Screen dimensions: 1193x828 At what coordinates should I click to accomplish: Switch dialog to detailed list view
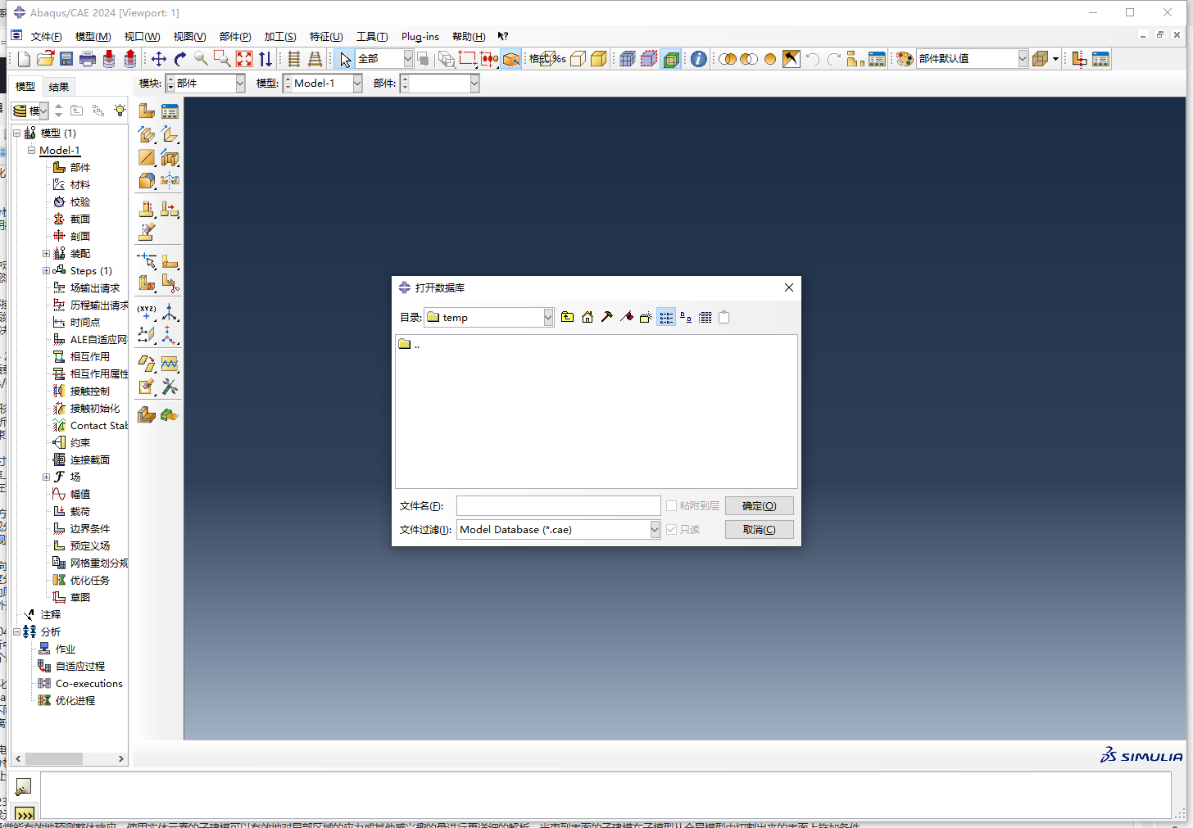point(705,317)
